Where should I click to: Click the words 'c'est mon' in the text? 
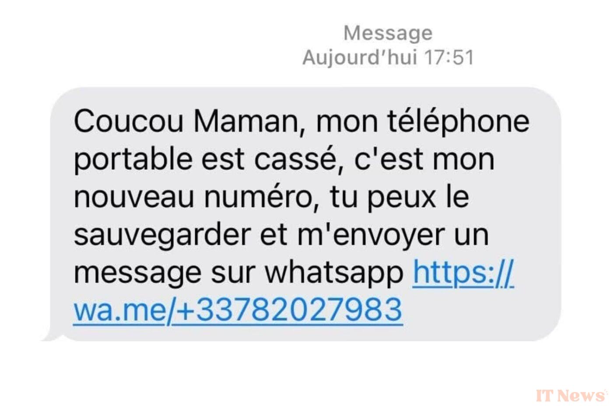424,159
